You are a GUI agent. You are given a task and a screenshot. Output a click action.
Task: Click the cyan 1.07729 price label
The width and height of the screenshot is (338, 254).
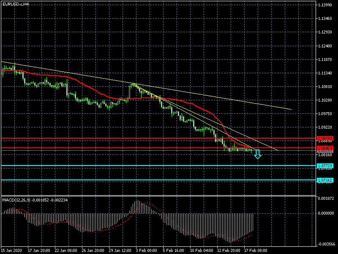click(x=324, y=166)
